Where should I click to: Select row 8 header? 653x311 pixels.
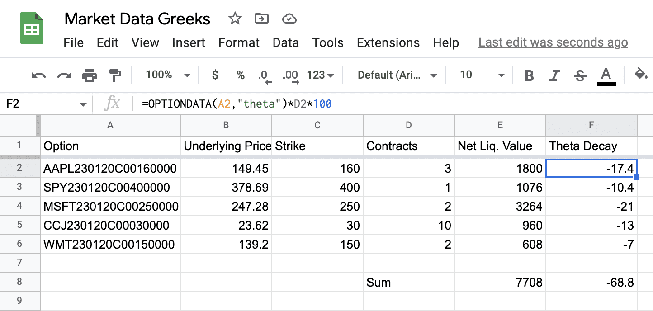[19, 282]
